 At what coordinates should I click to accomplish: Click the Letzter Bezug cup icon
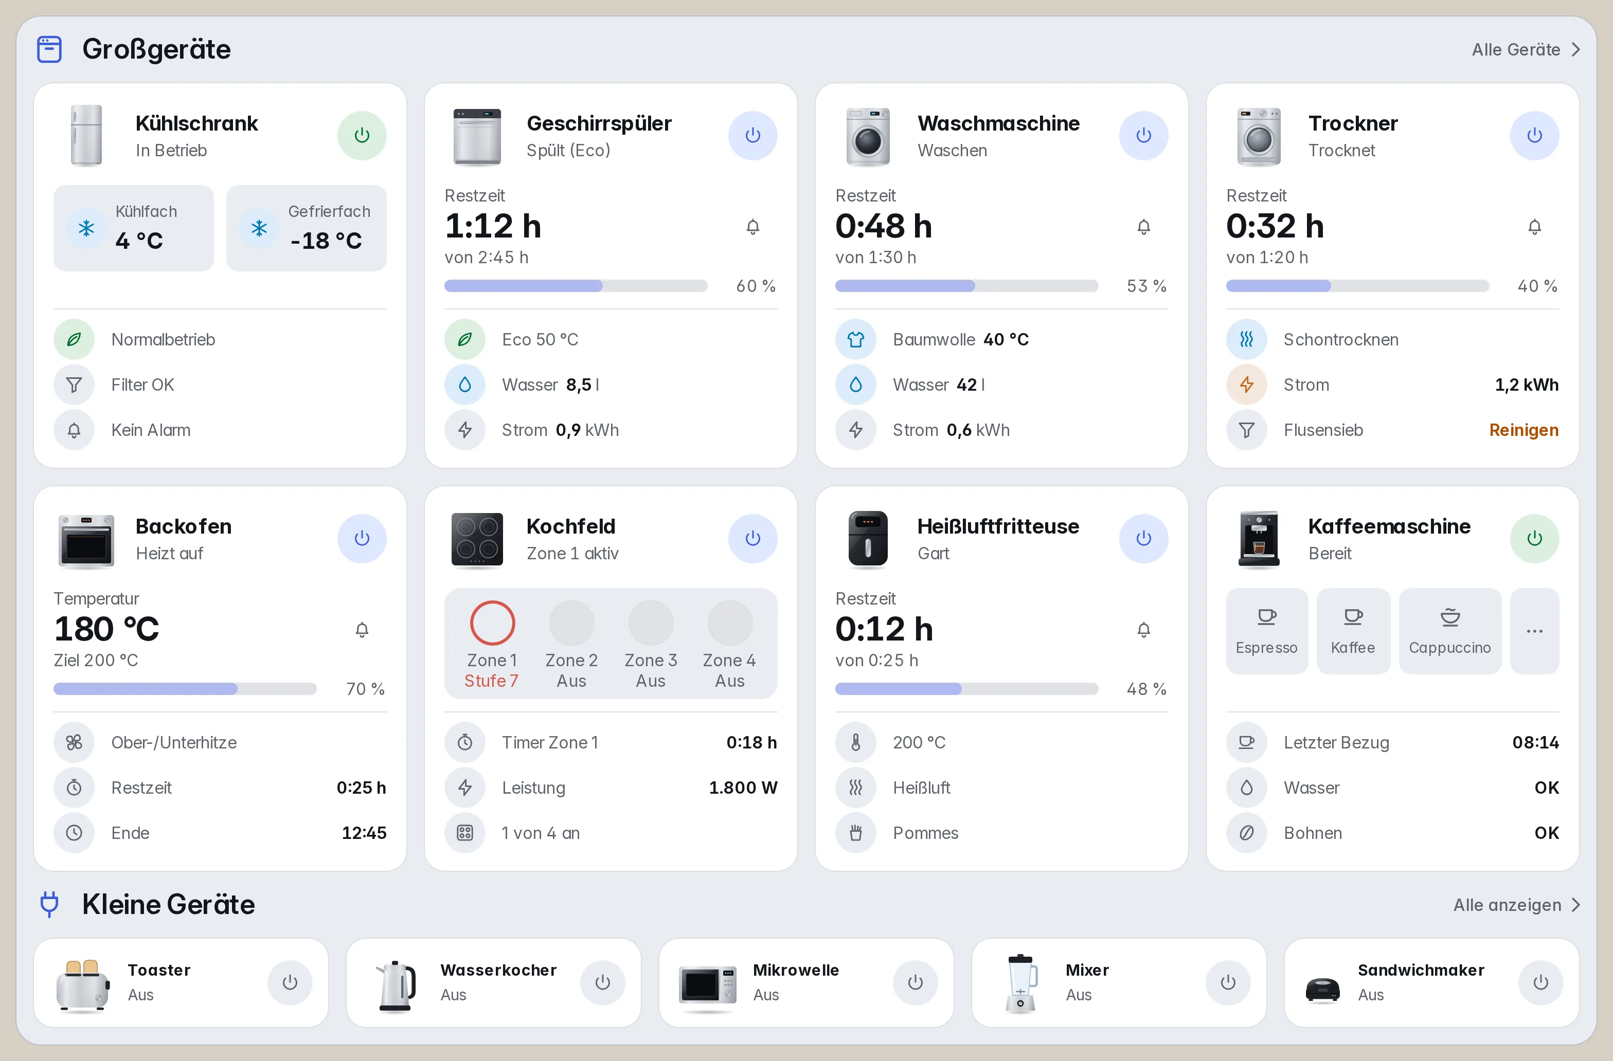pyautogui.click(x=1246, y=743)
